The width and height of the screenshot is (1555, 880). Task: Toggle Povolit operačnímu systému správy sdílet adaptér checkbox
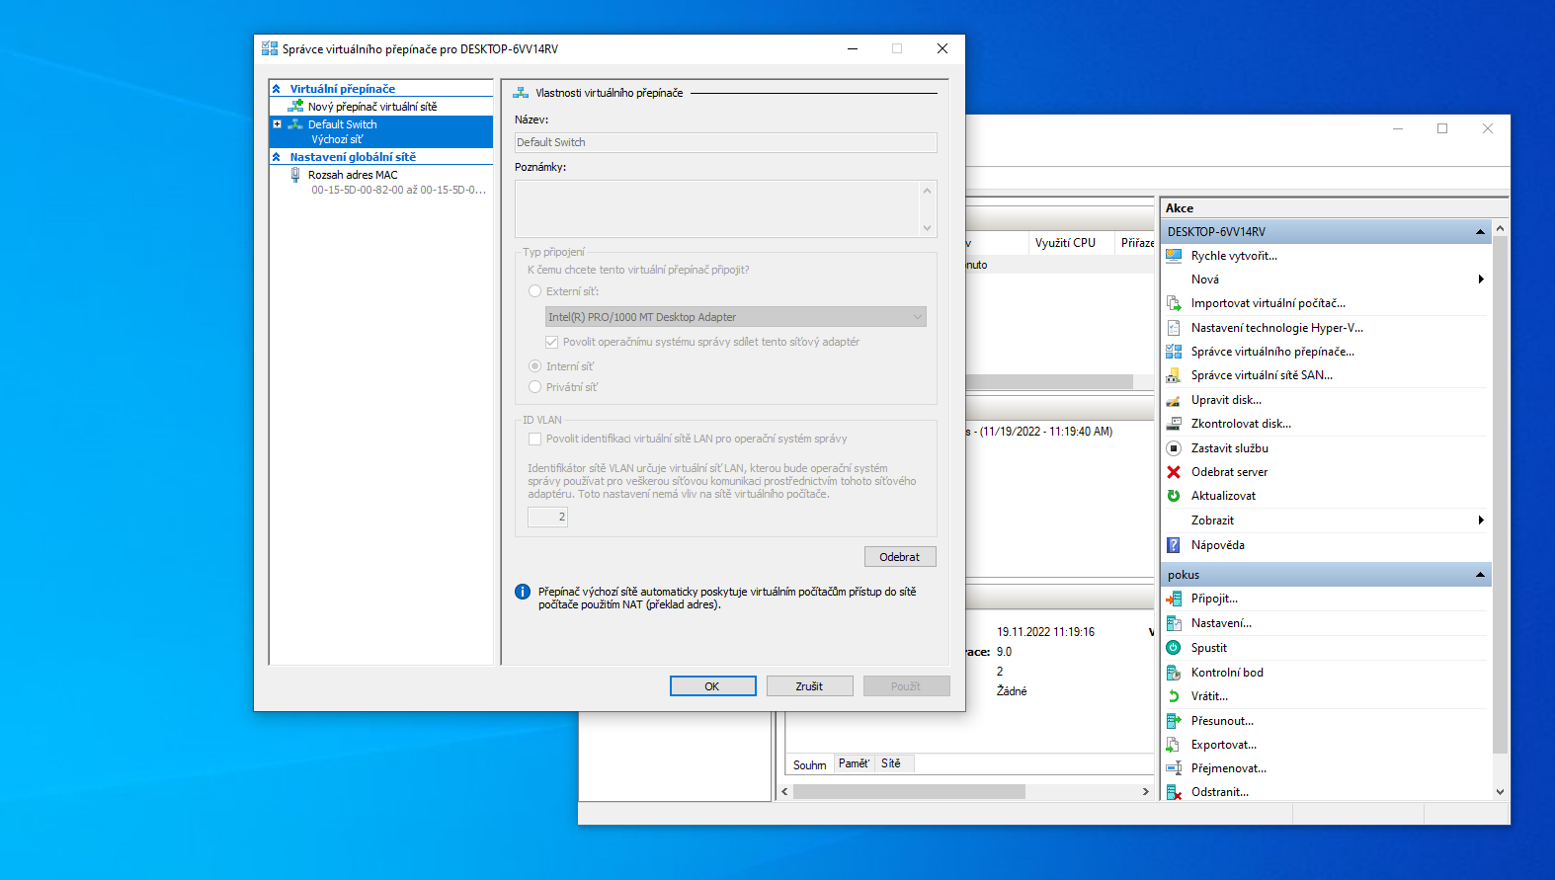[552, 342]
